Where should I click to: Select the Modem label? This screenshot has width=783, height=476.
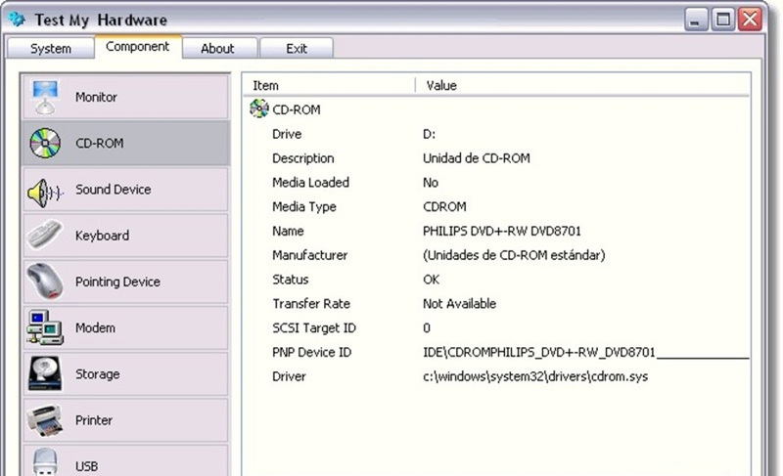95,328
